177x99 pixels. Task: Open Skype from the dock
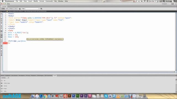[106, 96]
